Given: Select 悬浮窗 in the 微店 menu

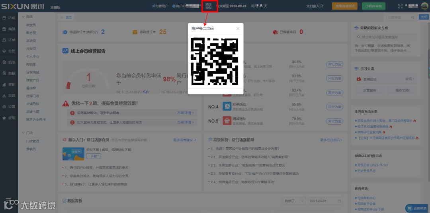Looking at the screenshot, I should (x=31, y=88).
